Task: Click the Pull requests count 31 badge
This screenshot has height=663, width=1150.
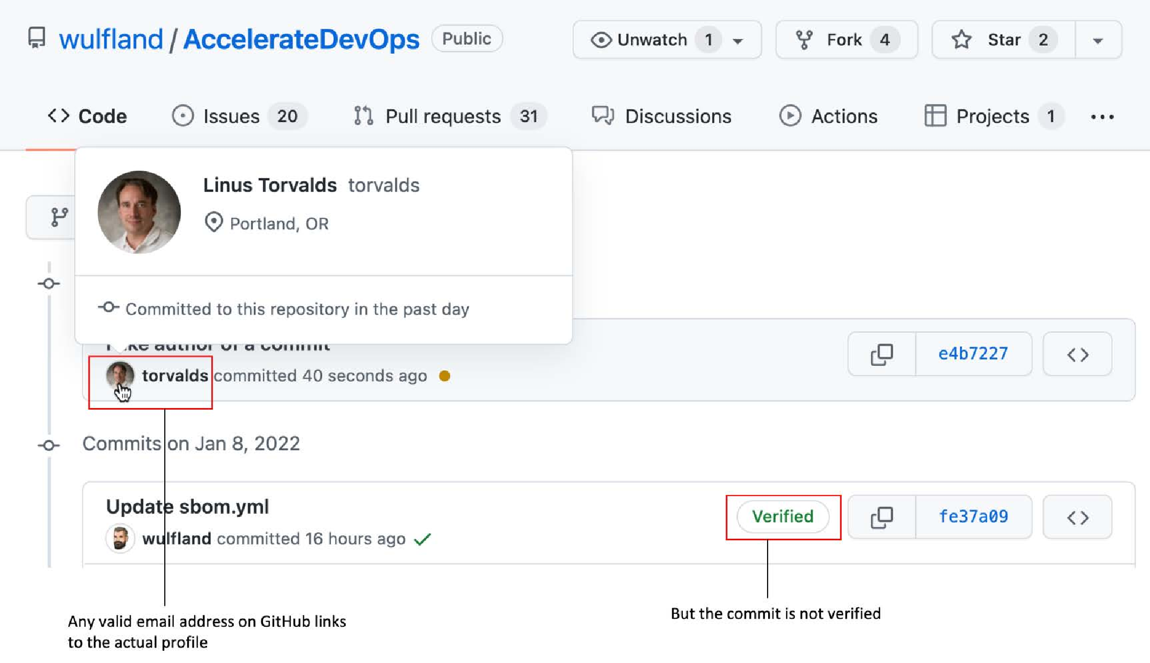Action: pos(529,116)
